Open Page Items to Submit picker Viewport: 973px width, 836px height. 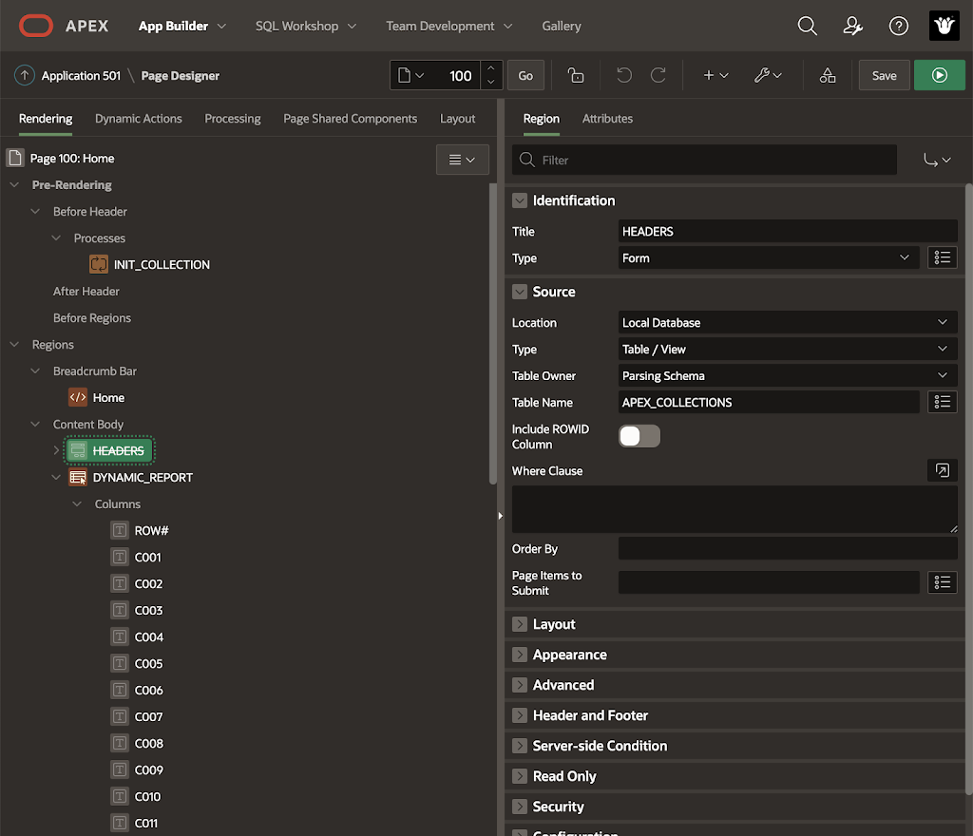(942, 581)
